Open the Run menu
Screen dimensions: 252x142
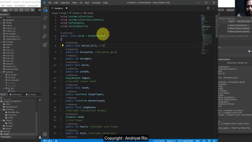pos(87,3)
